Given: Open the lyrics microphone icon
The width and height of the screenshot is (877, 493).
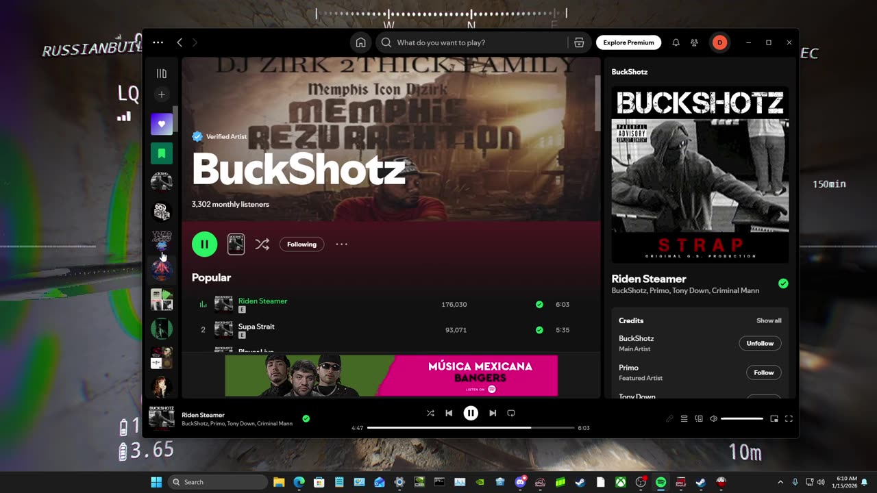Looking at the screenshot, I should [669, 418].
